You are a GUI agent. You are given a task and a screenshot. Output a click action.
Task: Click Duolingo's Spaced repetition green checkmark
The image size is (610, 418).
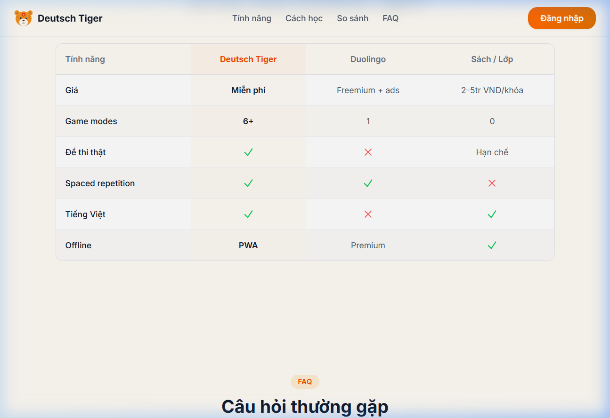pos(368,183)
